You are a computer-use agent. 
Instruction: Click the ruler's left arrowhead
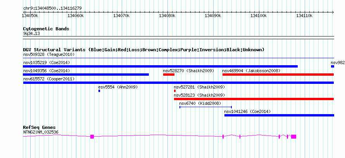[24, 12]
